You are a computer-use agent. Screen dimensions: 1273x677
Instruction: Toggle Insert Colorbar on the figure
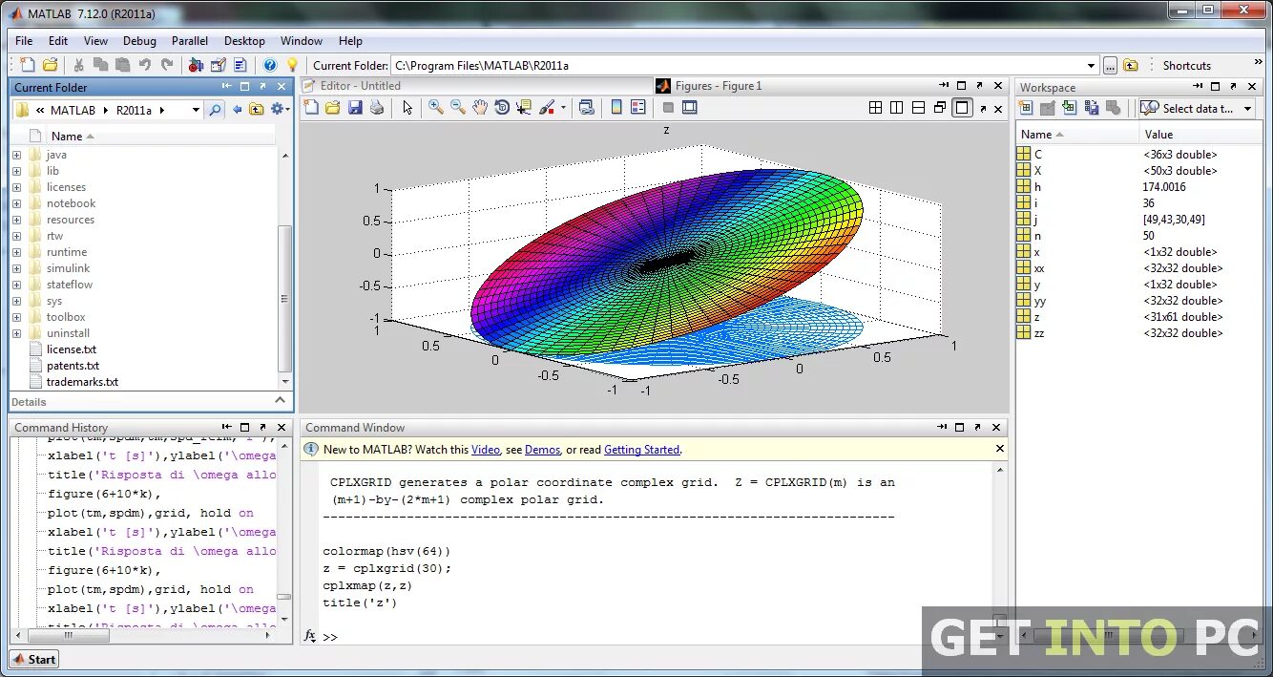coord(616,107)
